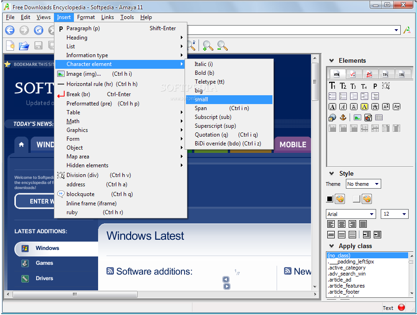Click the horizontal scrollbar thumb of document
417x315 pixels.
pyautogui.click(x=75, y=294)
